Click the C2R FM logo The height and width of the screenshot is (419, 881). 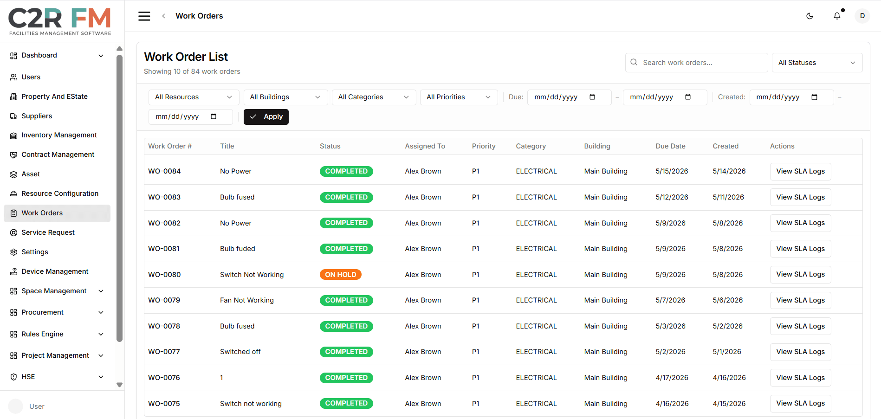[60, 21]
